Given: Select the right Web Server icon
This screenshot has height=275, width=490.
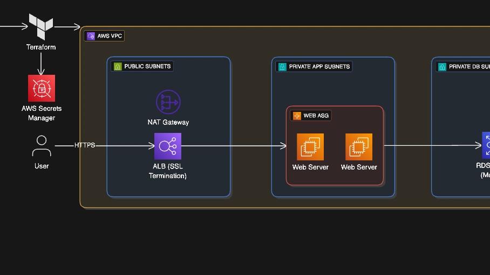Looking at the screenshot, I should [x=359, y=147].
